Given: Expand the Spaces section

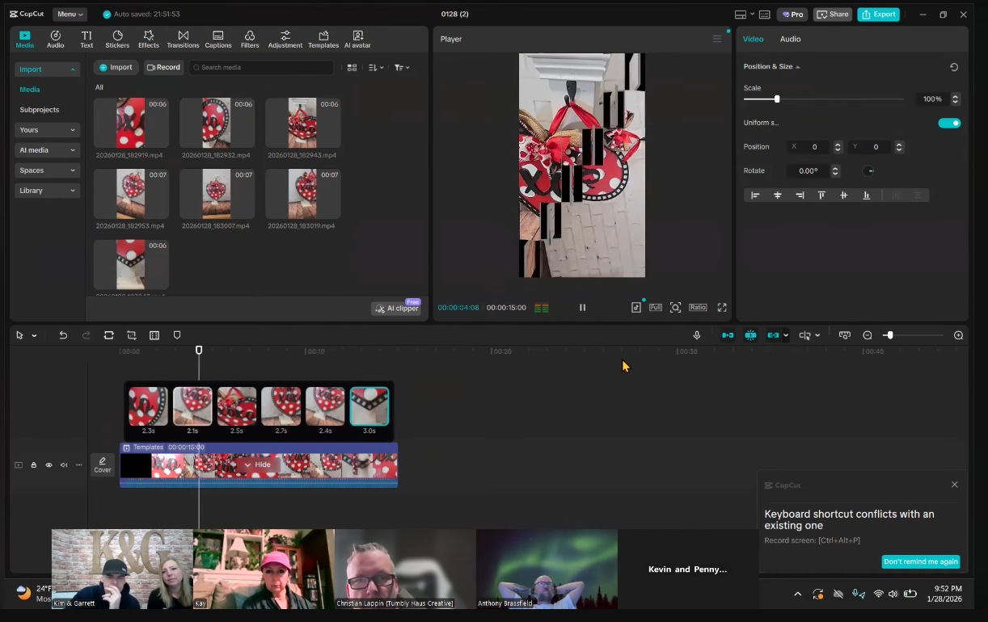Looking at the screenshot, I should (48, 170).
